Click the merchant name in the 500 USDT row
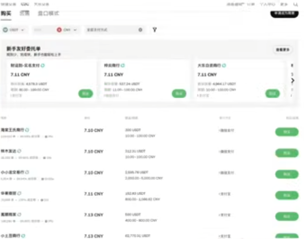The width and height of the screenshot is (304, 239). [x=9, y=214]
